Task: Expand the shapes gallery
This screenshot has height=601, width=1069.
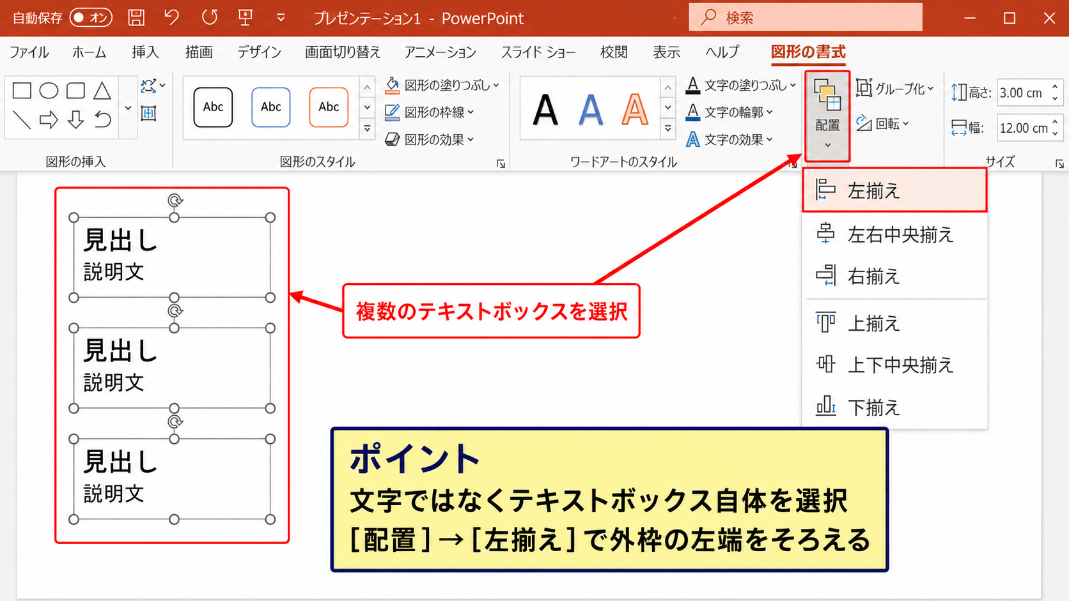Action: tap(128, 108)
